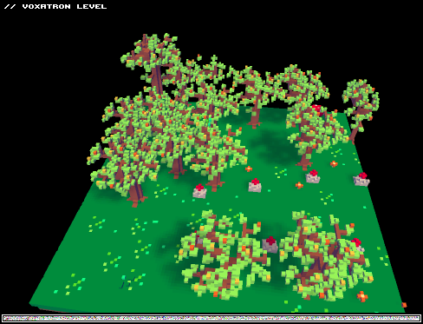Screen dimensions: 423x324
Task: Click the stone block at the field's right edge
Action: tap(361, 179)
